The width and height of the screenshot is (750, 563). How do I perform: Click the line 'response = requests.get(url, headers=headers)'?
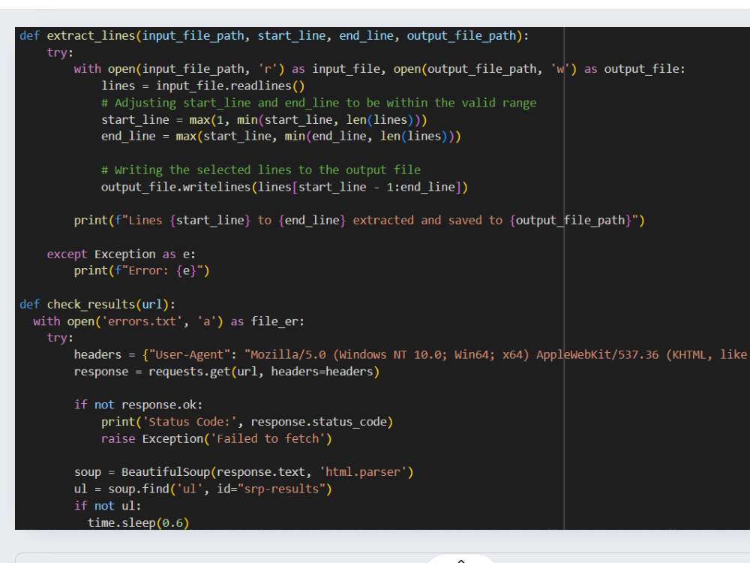tap(226, 372)
